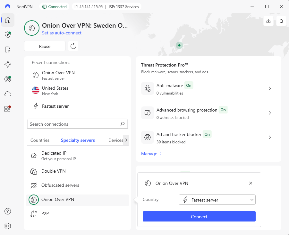Click Set as auto-connect link
This screenshot has height=235, width=289.
[x=62, y=33]
